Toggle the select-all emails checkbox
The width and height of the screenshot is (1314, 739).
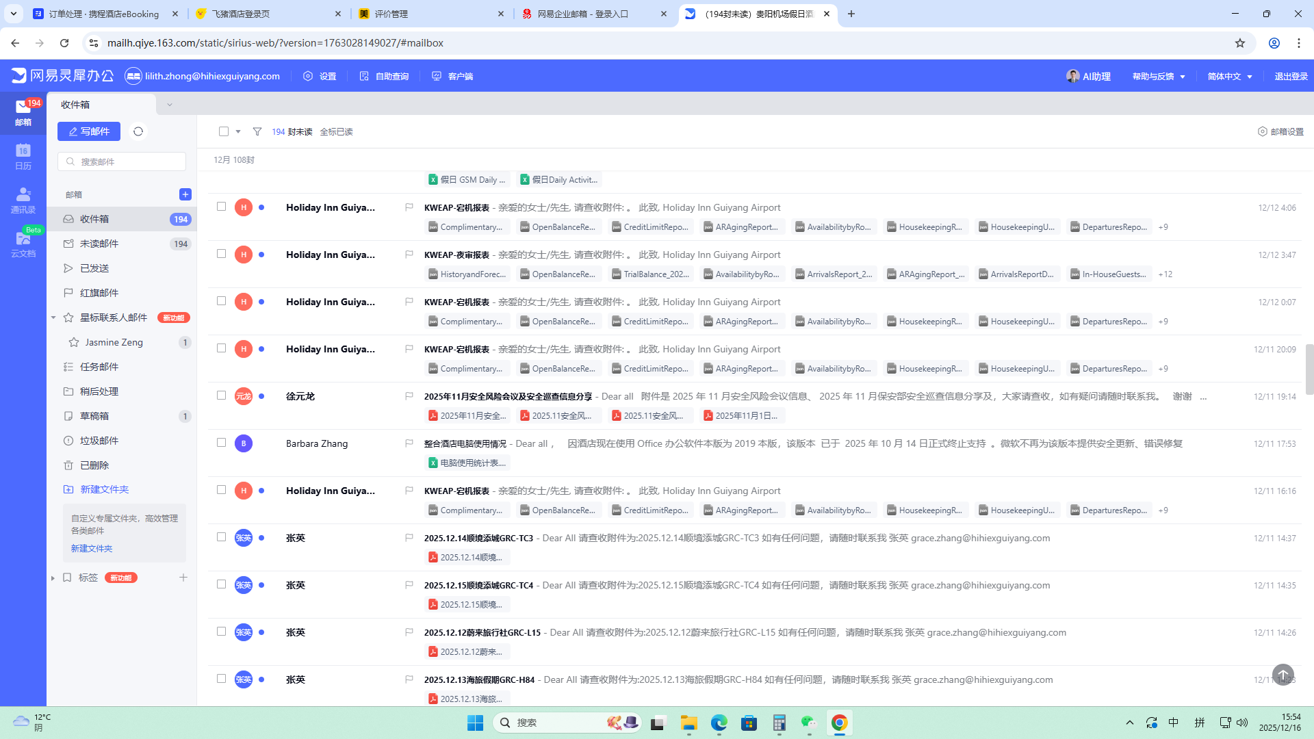pos(224,131)
